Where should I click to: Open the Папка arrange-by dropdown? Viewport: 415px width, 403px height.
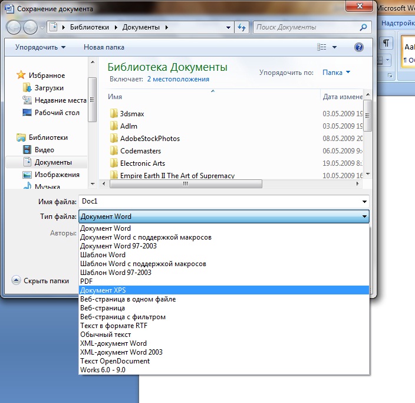336,73
